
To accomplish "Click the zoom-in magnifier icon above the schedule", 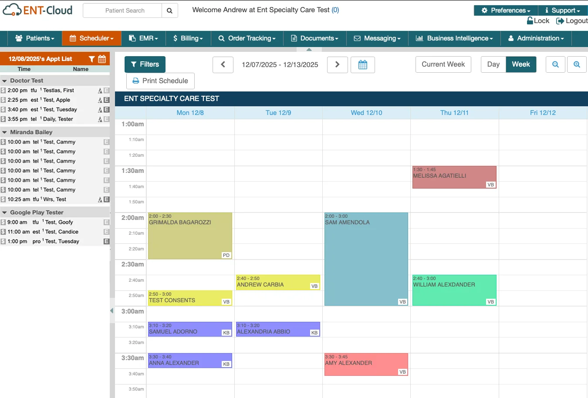I will [577, 64].
